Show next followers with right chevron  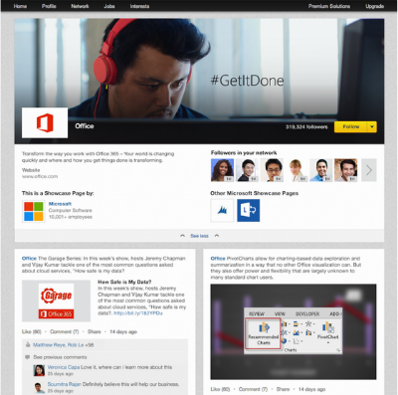369,170
